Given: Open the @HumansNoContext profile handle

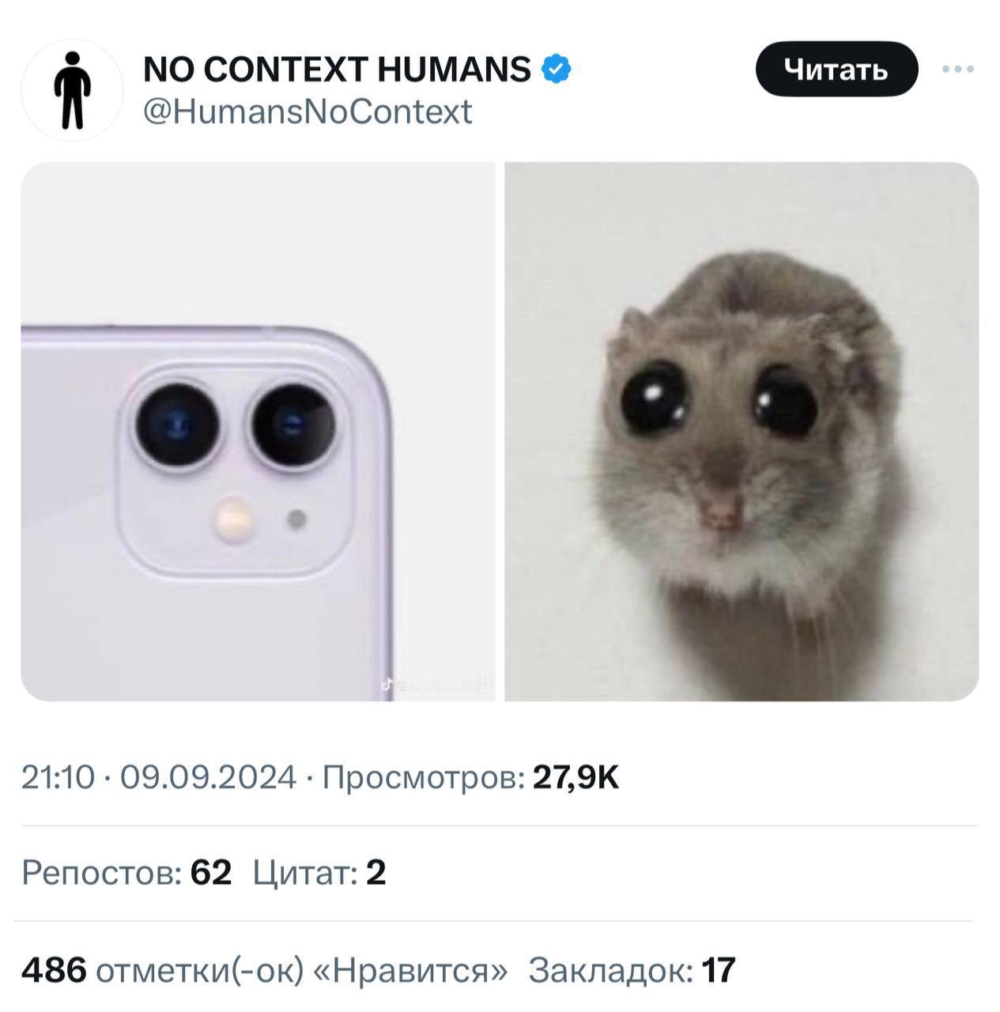Looking at the screenshot, I should point(308,111).
